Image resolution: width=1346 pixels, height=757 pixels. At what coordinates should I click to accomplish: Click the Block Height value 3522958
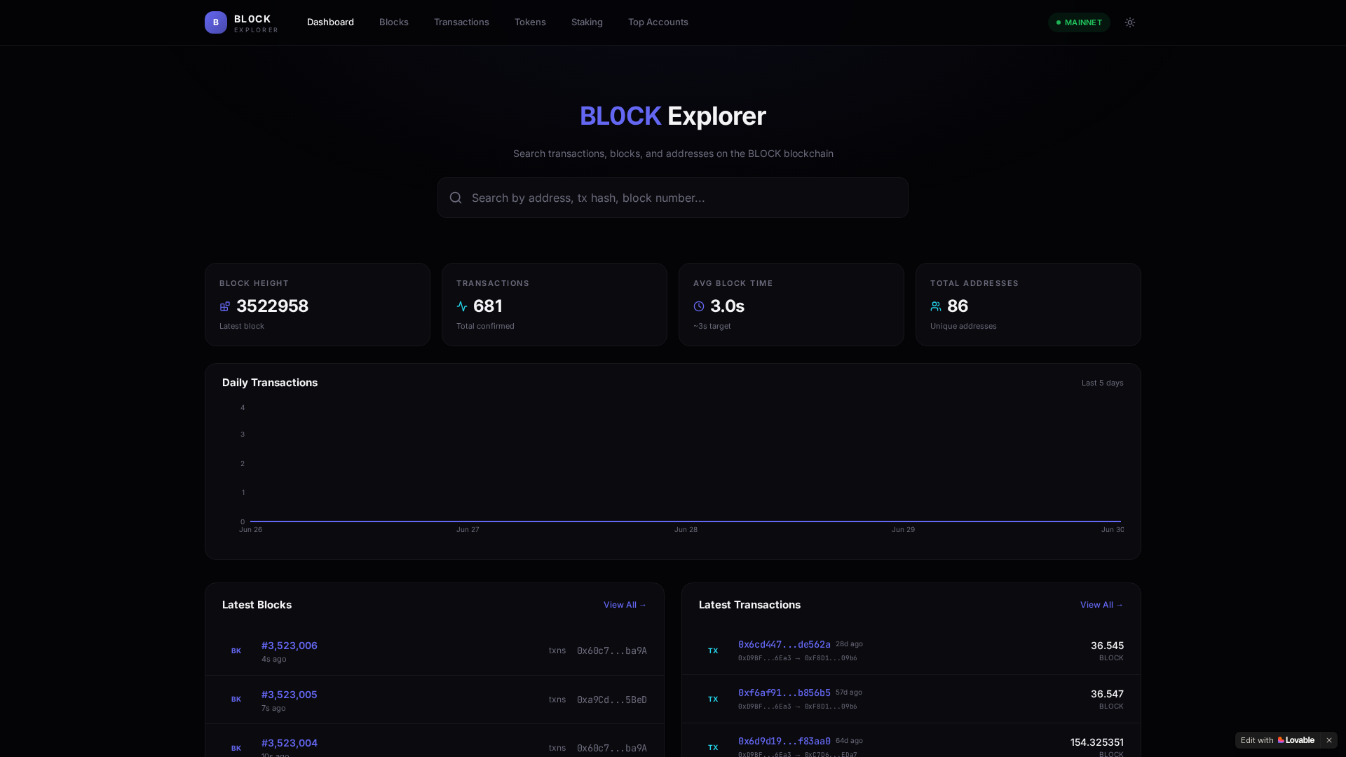point(272,306)
